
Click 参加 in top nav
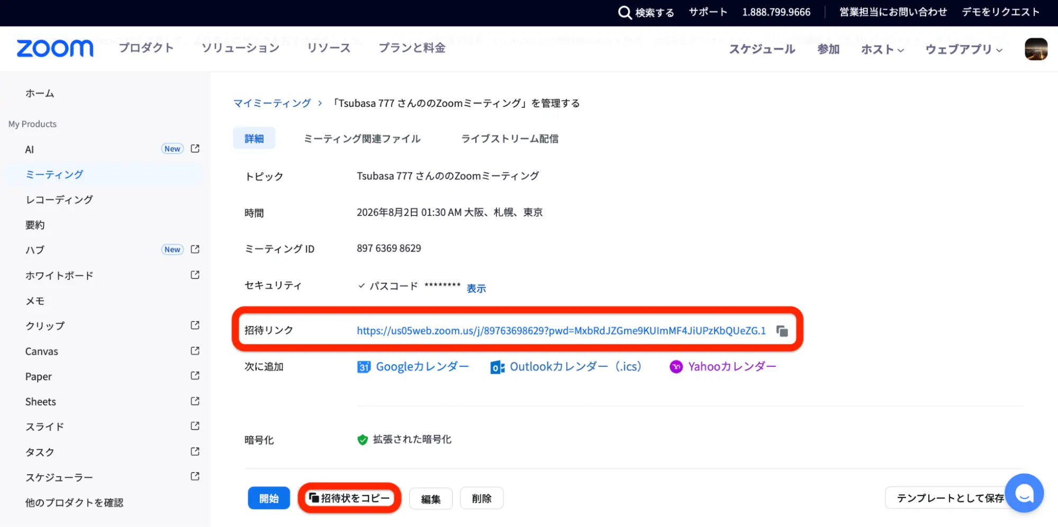(x=828, y=49)
